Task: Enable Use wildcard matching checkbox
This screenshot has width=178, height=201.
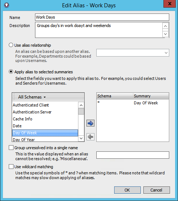Action: (11, 166)
